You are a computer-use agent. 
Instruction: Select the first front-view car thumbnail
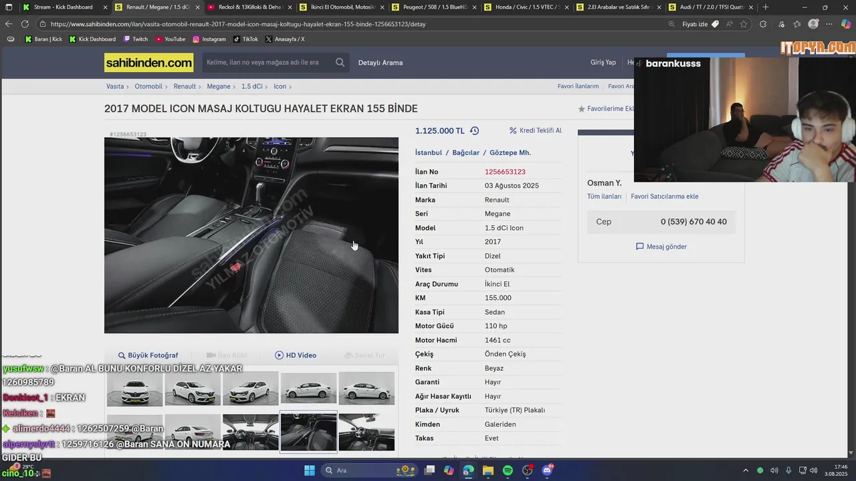point(135,389)
